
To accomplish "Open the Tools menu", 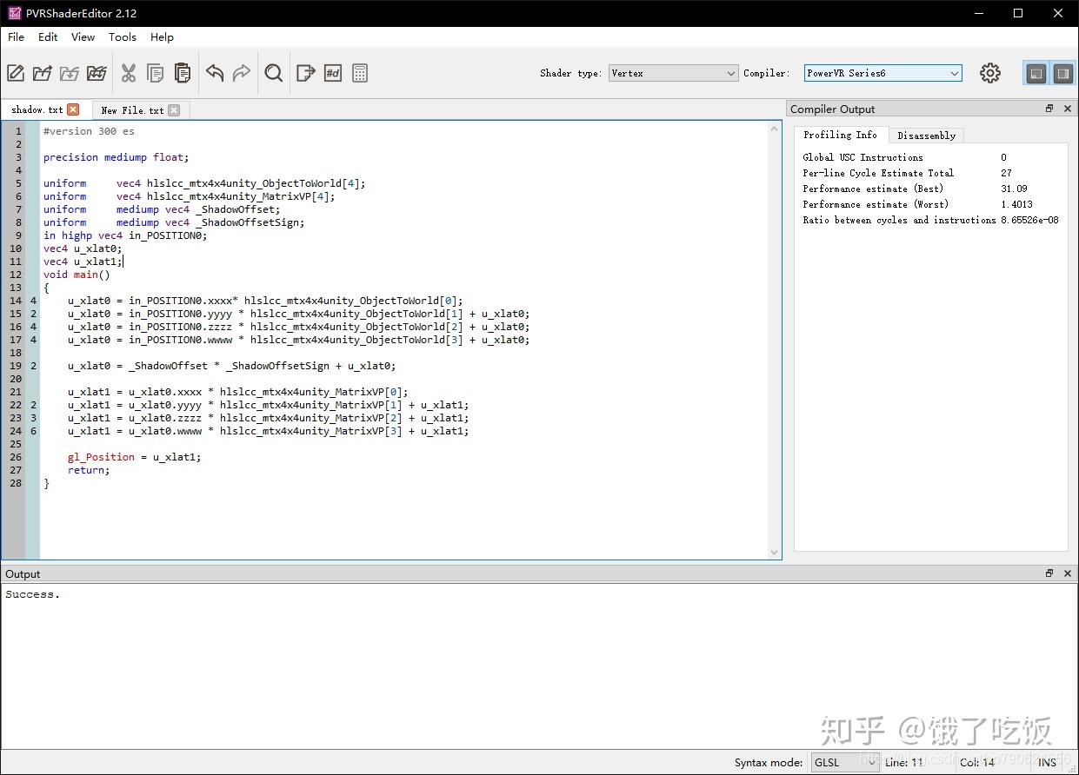I will pos(122,37).
